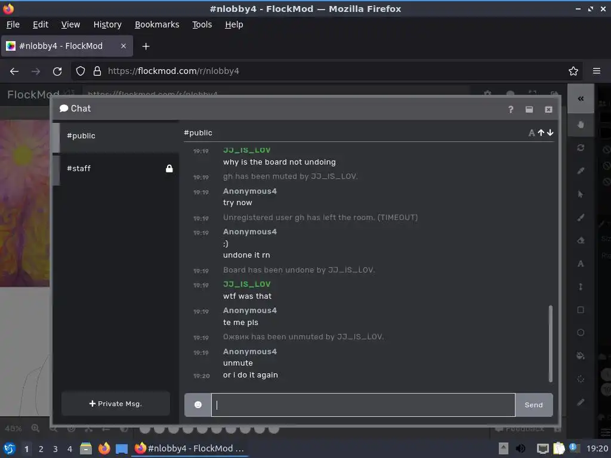Focus the chat message input field
Screen dimensions: 611x458
[x=363, y=405]
